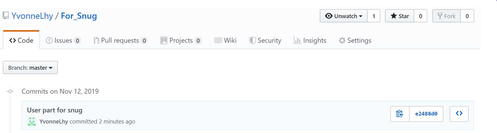View the forks count of 0
This screenshot has width=497, height=133.
point(467,16)
